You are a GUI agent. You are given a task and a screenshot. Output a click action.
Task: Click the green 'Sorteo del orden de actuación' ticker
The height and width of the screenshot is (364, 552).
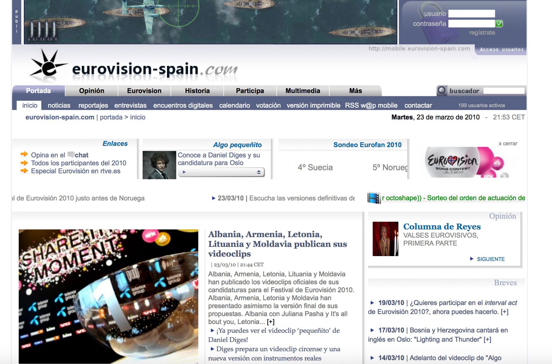point(453,198)
